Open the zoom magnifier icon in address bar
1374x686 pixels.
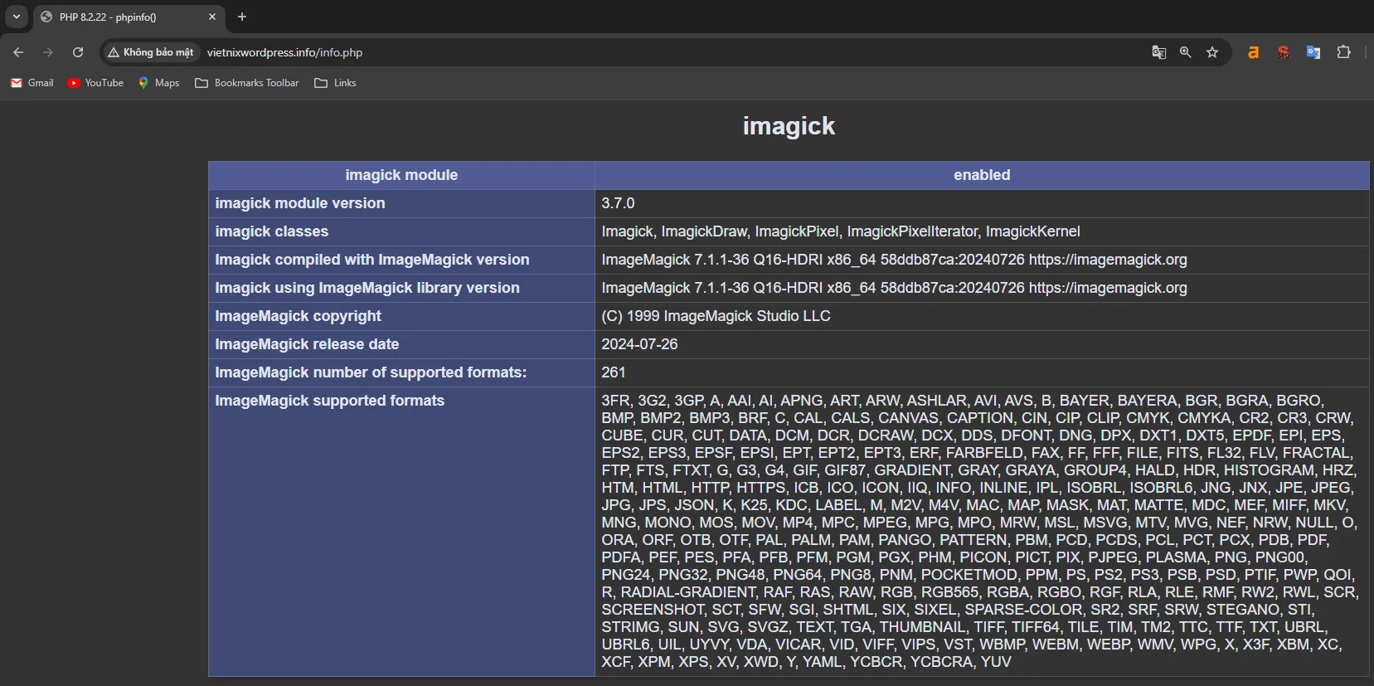[x=1186, y=52]
